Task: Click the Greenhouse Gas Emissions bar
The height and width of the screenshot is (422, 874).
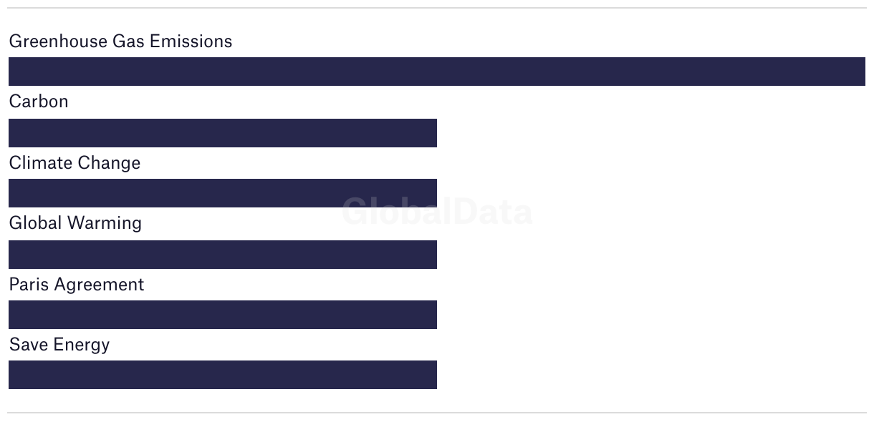Action: 437,72
